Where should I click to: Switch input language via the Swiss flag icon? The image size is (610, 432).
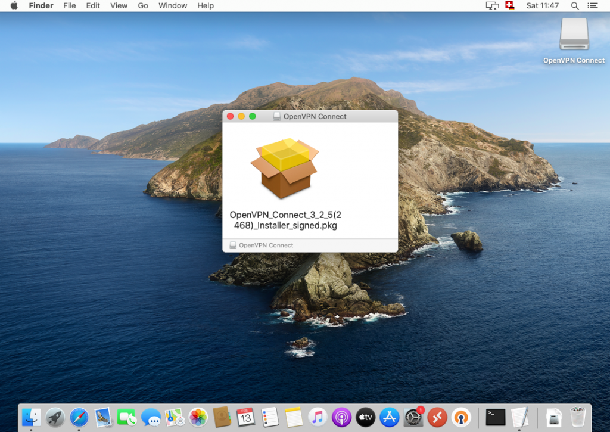[x=509, y=6]
